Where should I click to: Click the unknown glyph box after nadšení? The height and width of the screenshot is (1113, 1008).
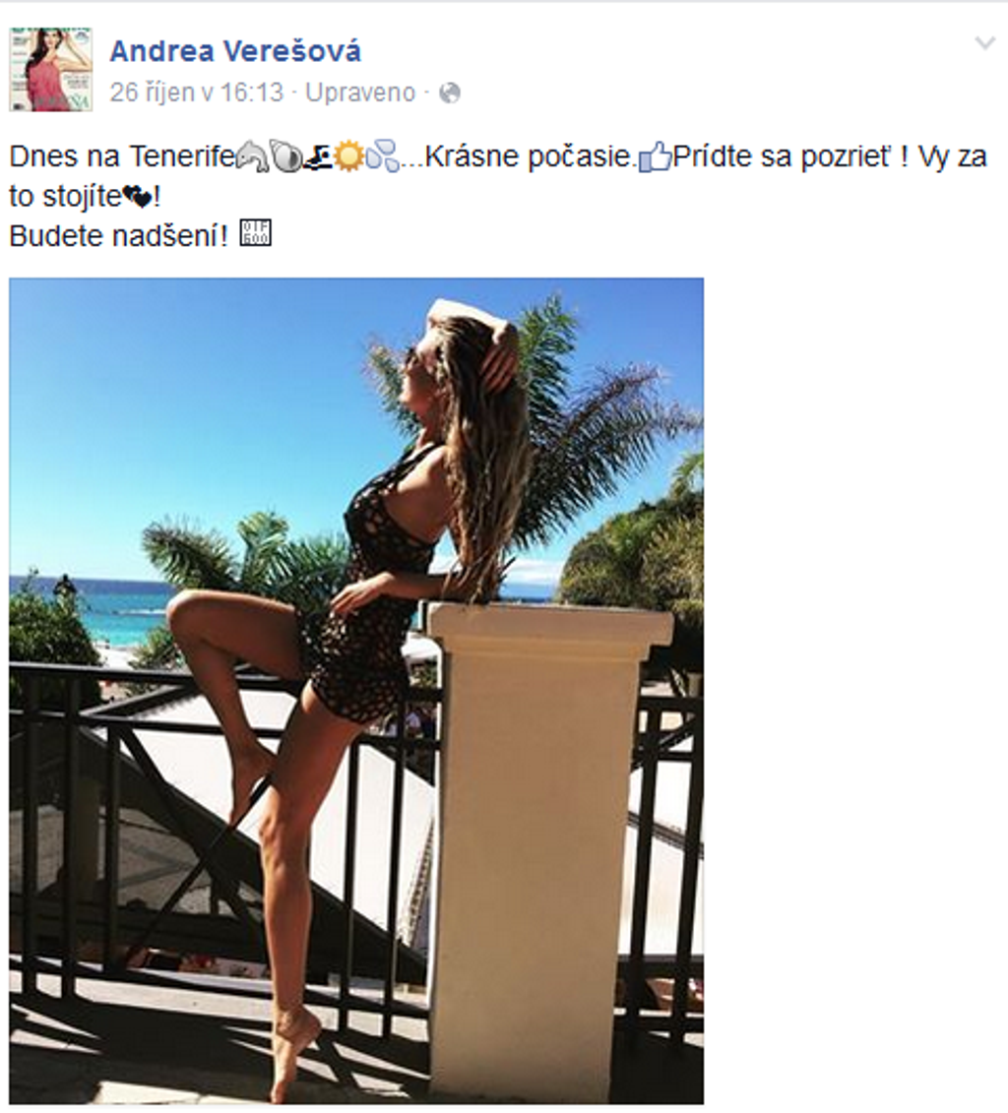pyautogui.click(x=255, y=233)
